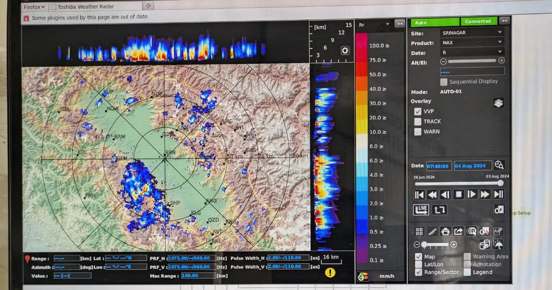Jump to last frame of playback

(499, 195)
